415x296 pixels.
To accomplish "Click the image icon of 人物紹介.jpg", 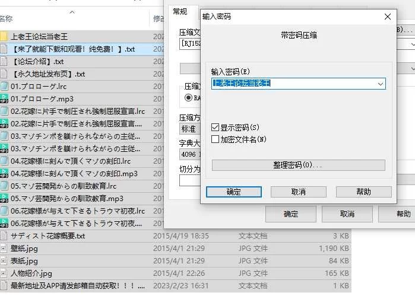I will [4, 273].
